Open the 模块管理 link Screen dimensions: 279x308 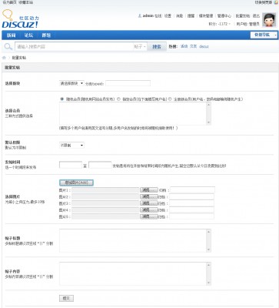[206, 16]
